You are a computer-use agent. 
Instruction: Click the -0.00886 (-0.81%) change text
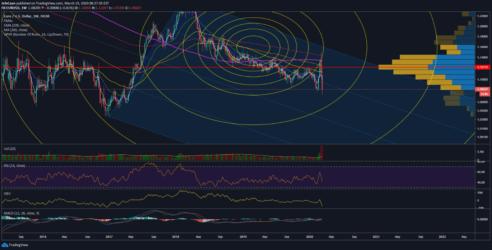[60, 8]
